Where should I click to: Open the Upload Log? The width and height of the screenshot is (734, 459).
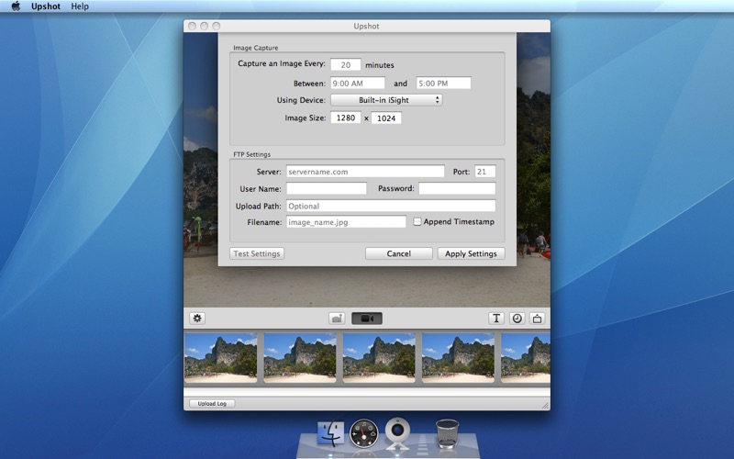(x=212, y=403)
